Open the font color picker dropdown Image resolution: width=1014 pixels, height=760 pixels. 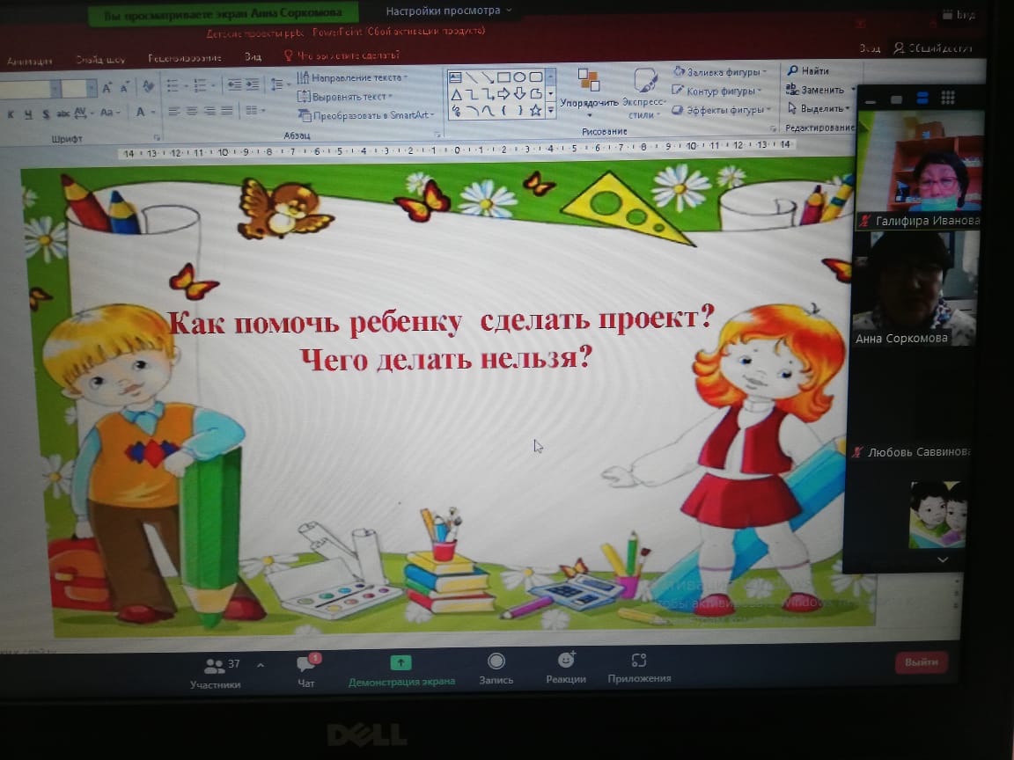(x=153, y=113)
